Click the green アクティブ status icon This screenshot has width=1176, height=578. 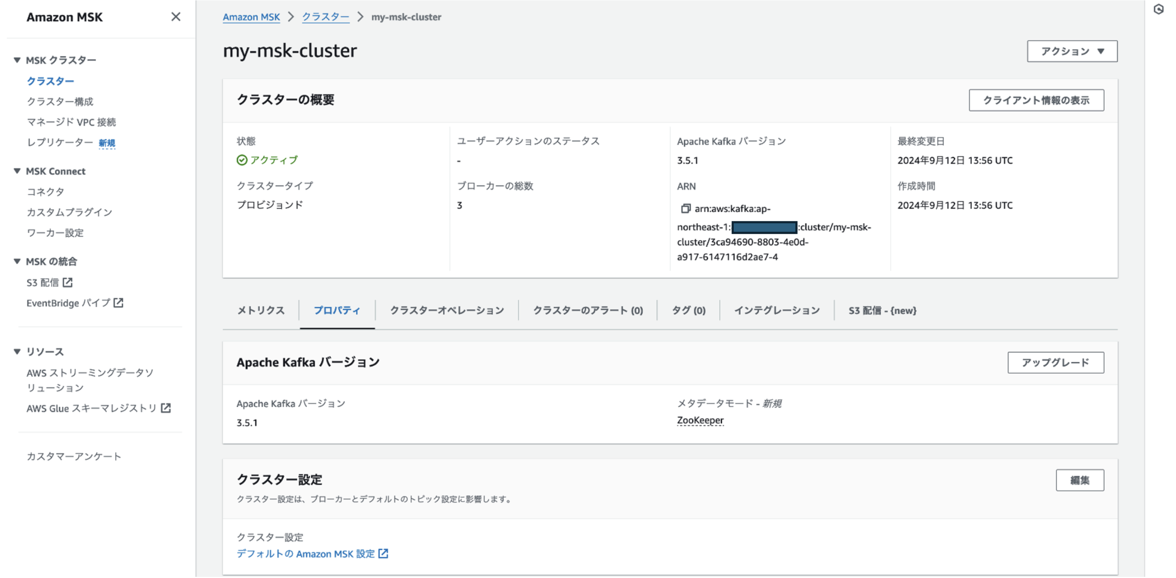242,160
